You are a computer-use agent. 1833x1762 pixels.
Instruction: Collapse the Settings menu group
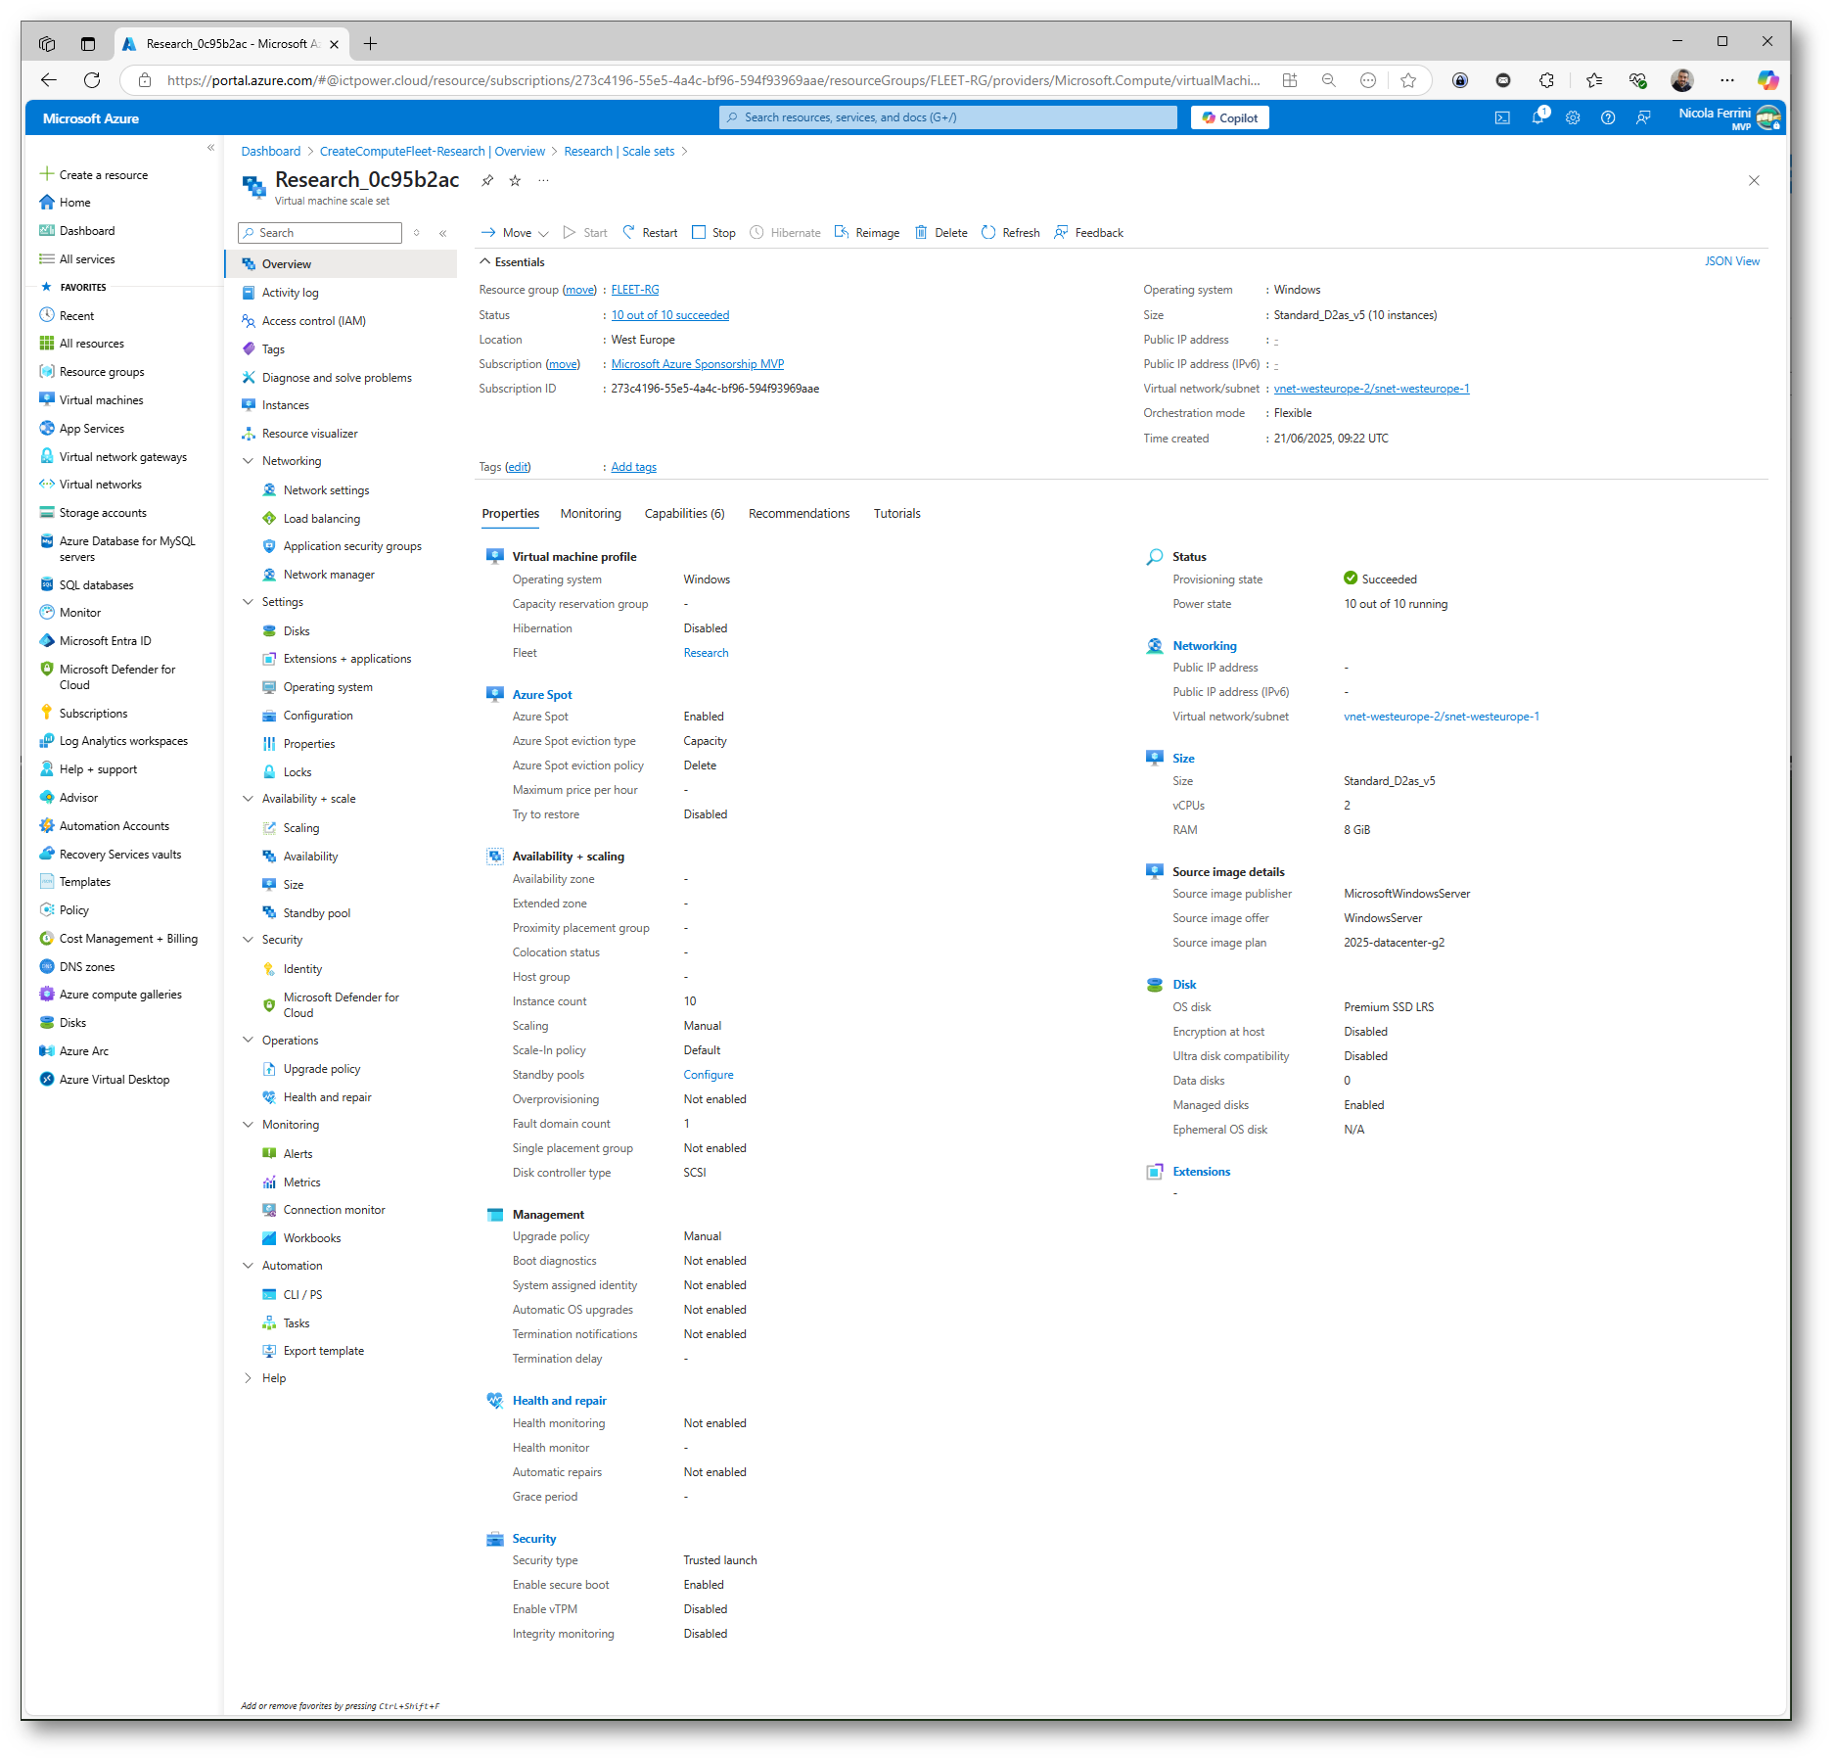point(248,602)
